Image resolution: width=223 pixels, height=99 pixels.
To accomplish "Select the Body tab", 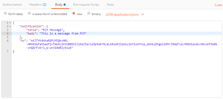I will (x=60, y=5).
